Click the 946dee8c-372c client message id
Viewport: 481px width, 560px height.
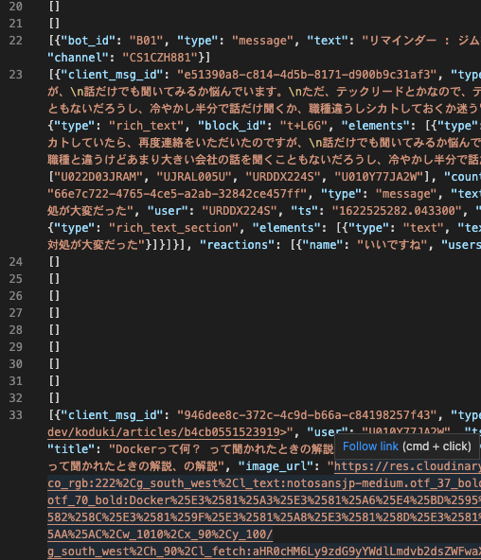307,415
